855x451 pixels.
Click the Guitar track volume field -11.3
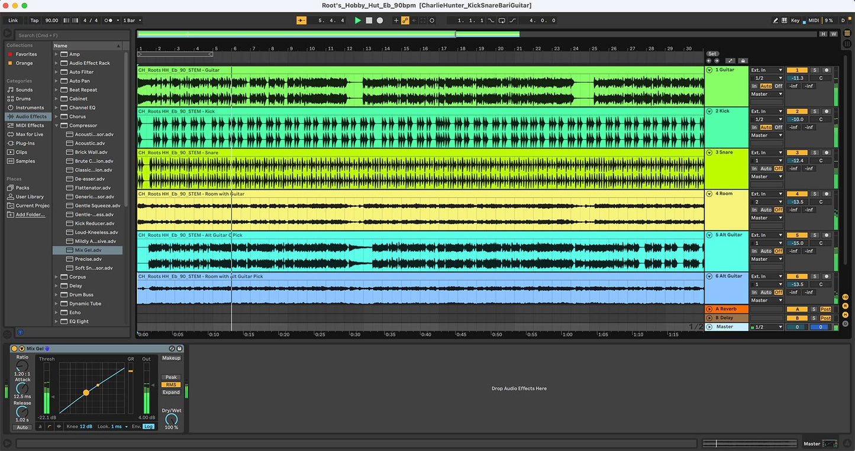[797, 78]
